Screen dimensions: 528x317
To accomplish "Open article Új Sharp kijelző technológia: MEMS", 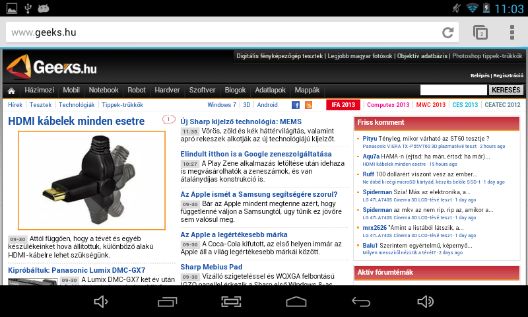I will tap(241, 122).
